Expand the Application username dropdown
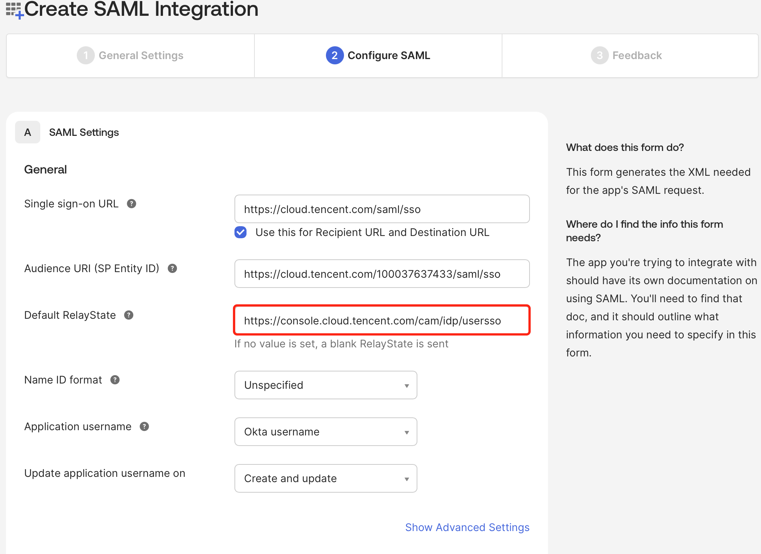This screenshot has height=554, width=761. [x=326, y=432]
